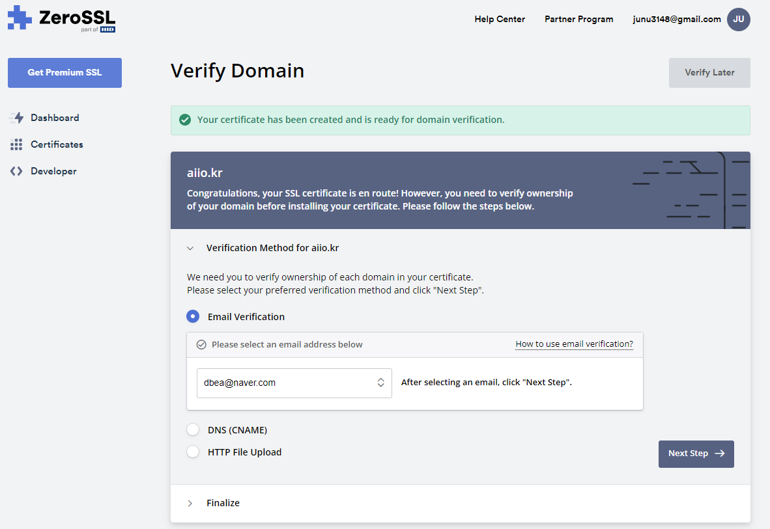Click the Dashboard lightning bolt icon
Image resolution: width=770 pixels, height=529 pixels.
[x=17, y=118]
